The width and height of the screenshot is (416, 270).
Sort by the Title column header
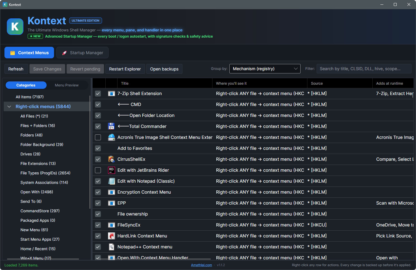tap(165, 83)
